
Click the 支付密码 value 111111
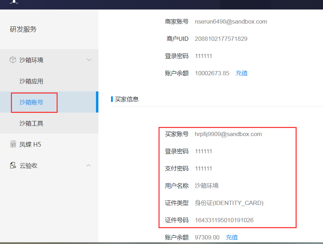[204, 168]
